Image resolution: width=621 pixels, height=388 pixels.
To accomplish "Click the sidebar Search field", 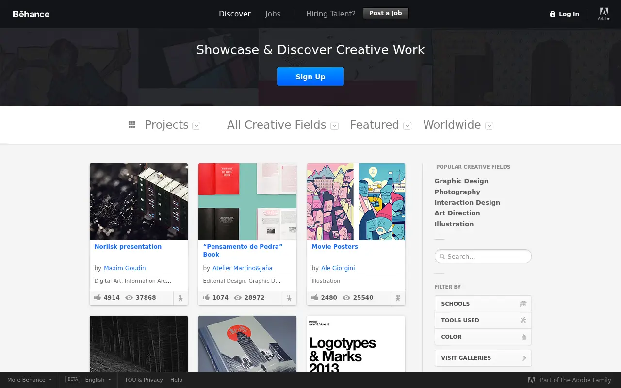I will [483, 257].
